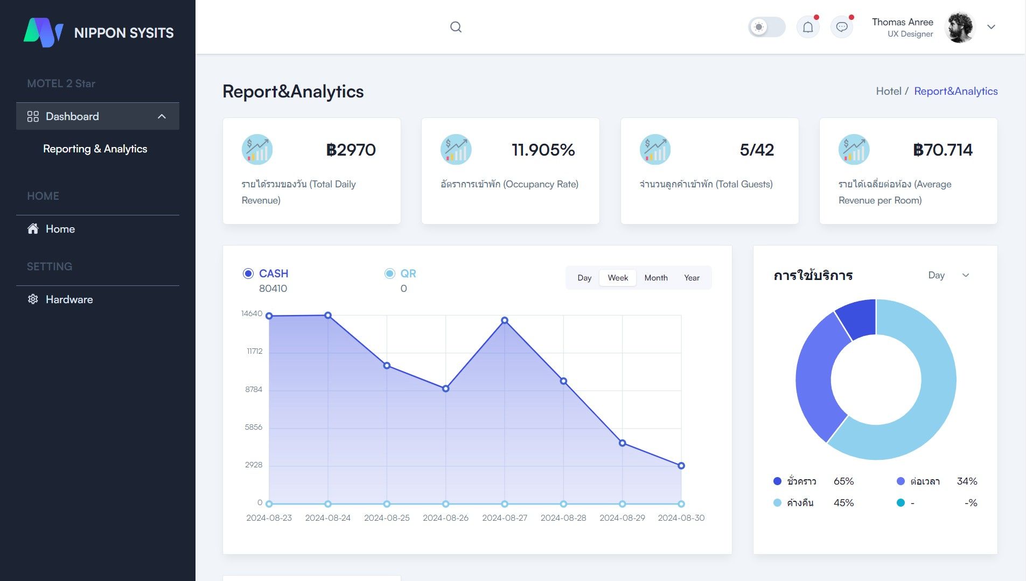Open the notifications bell
The height and width of the screenshot is (581, 1026).
[808, 27]
